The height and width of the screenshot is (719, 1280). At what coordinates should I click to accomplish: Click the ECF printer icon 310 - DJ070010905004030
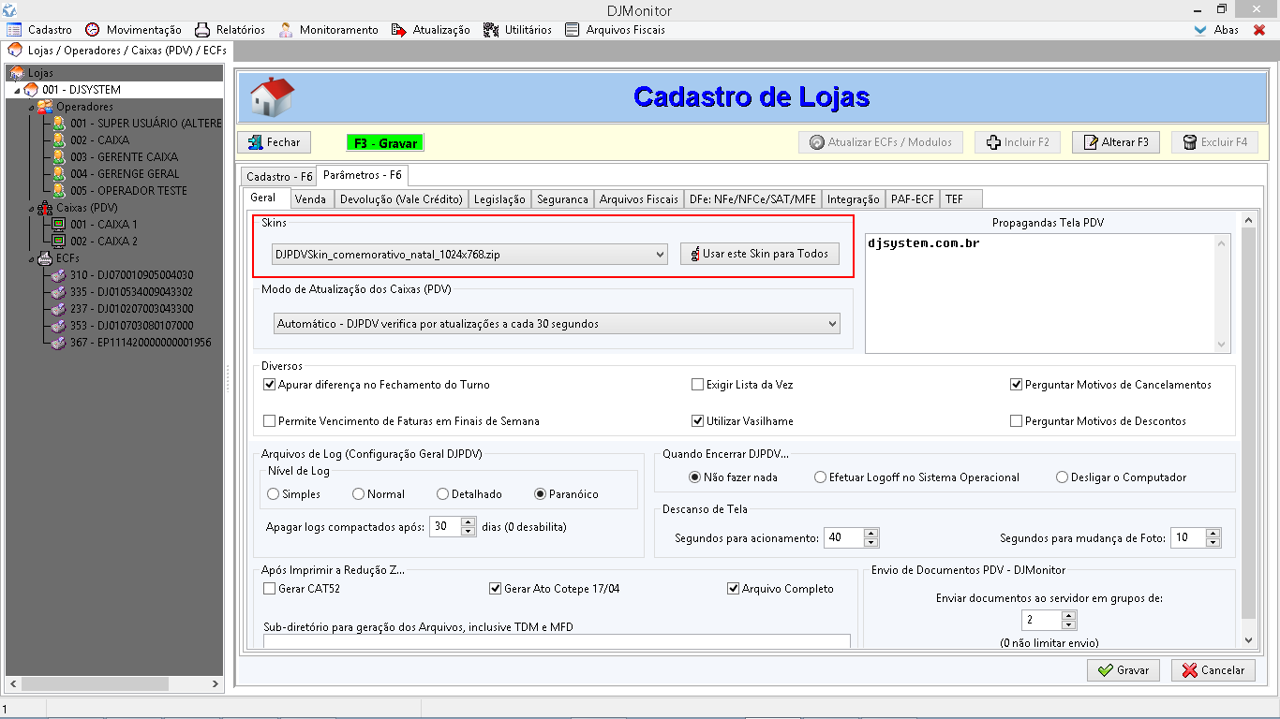point(58,275)
